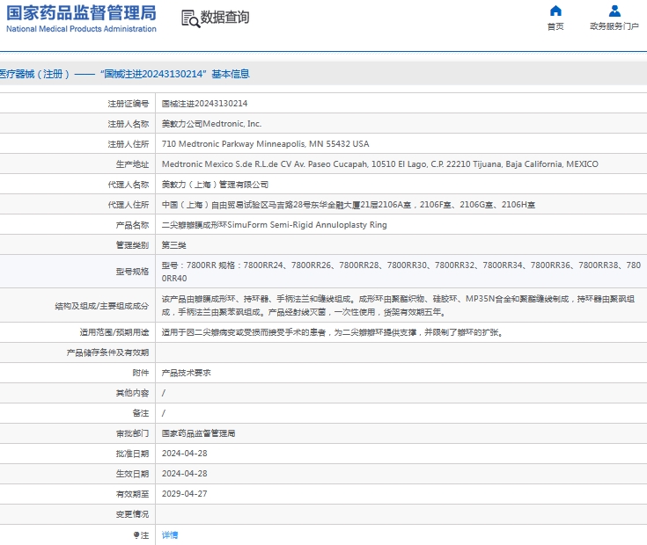This screenshot has height=545, width=647.
Task: Click the 审批部门 label
Action: 132,433
